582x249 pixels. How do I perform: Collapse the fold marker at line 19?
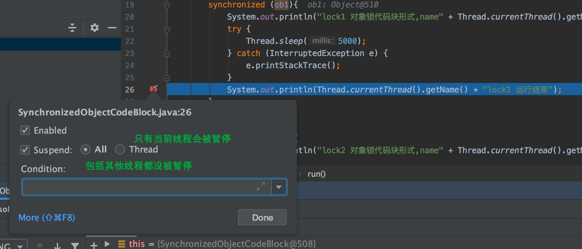coord(167,5)
